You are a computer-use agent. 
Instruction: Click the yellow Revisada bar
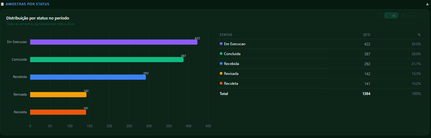[x=58, y=95]
